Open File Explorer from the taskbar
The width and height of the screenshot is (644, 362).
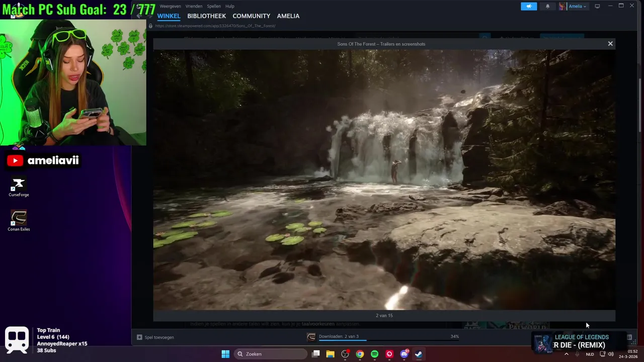point(330,354)
